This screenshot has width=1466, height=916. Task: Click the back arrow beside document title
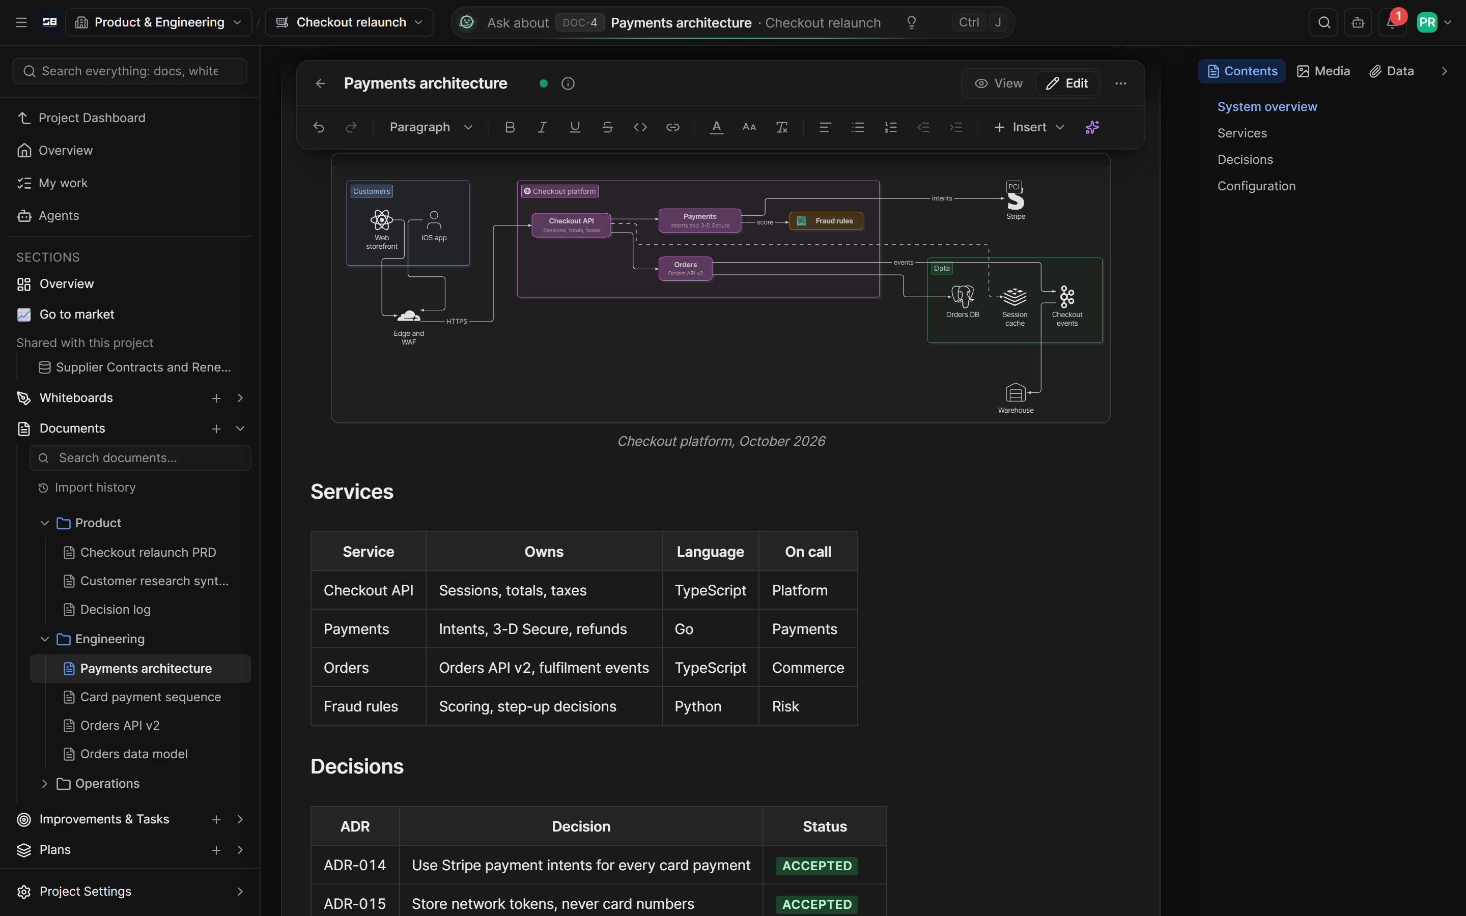(321, 83)
